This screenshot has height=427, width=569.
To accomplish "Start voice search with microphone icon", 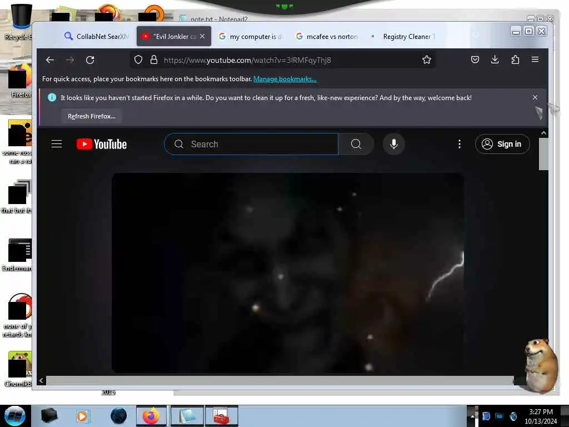I will point(394,144).
